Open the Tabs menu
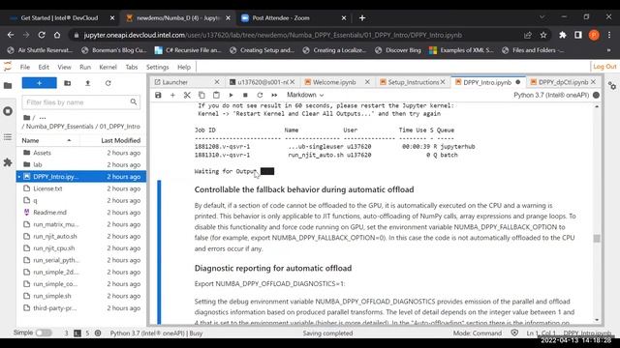The height and width of the screenshot is (348, 620). tap(132, 67)
